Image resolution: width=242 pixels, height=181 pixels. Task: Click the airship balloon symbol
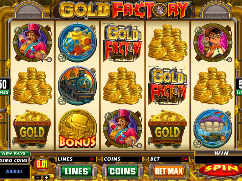click(213, 129)
